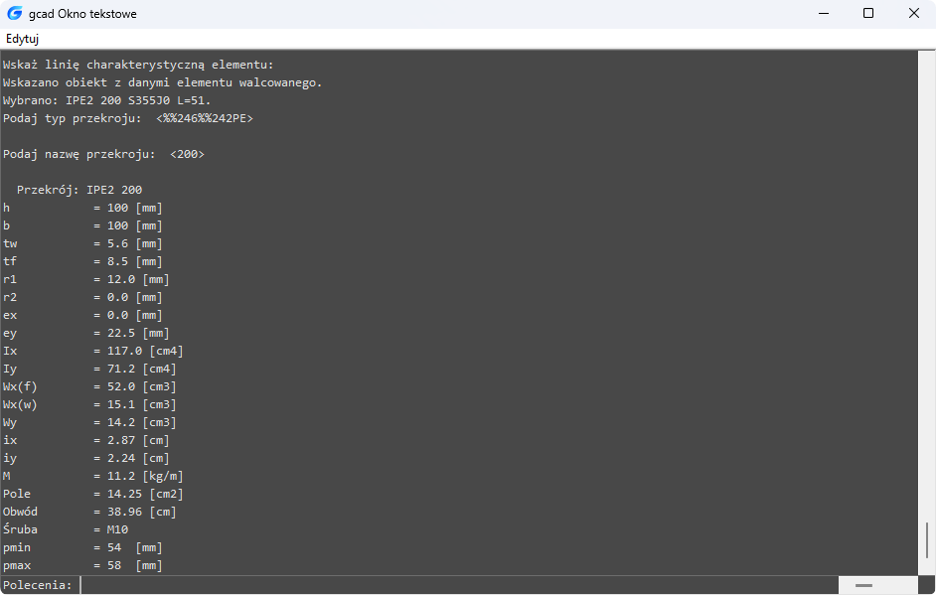Screen dimensions: 936x595
Task: Open the Edytuj menu
Action: pos(22,39)
